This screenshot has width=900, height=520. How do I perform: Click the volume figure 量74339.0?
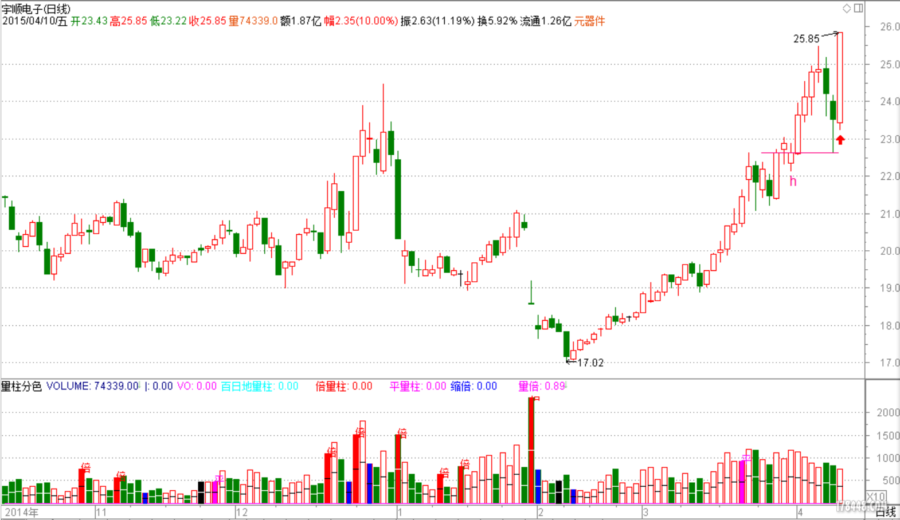pyautogui.click(x=253, y=21)
